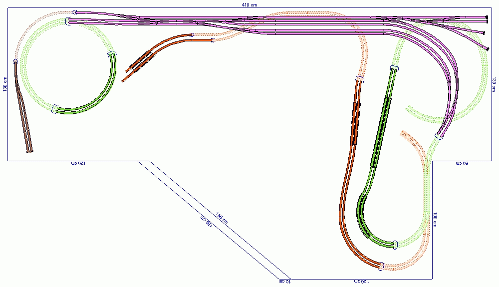This screenshot has height=287, width=499.
Task: Click the "156 cm" diagonal dimension label
Action: pos(222,216)
